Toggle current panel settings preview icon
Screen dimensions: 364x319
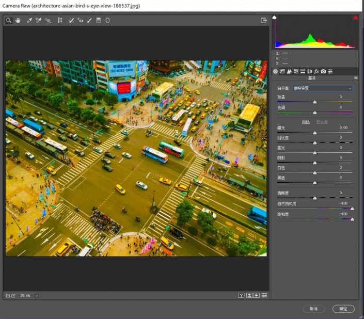click(x=264, y=295)
